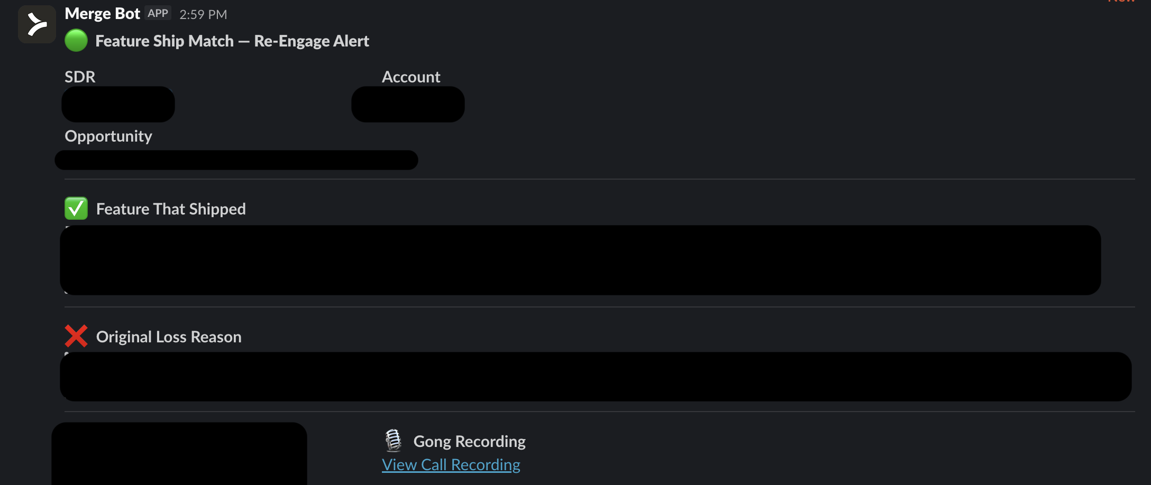This screenshot has height=485, width=1151.
Task: Open the Merge Bot sender profile name
Action: pos(102,14)
